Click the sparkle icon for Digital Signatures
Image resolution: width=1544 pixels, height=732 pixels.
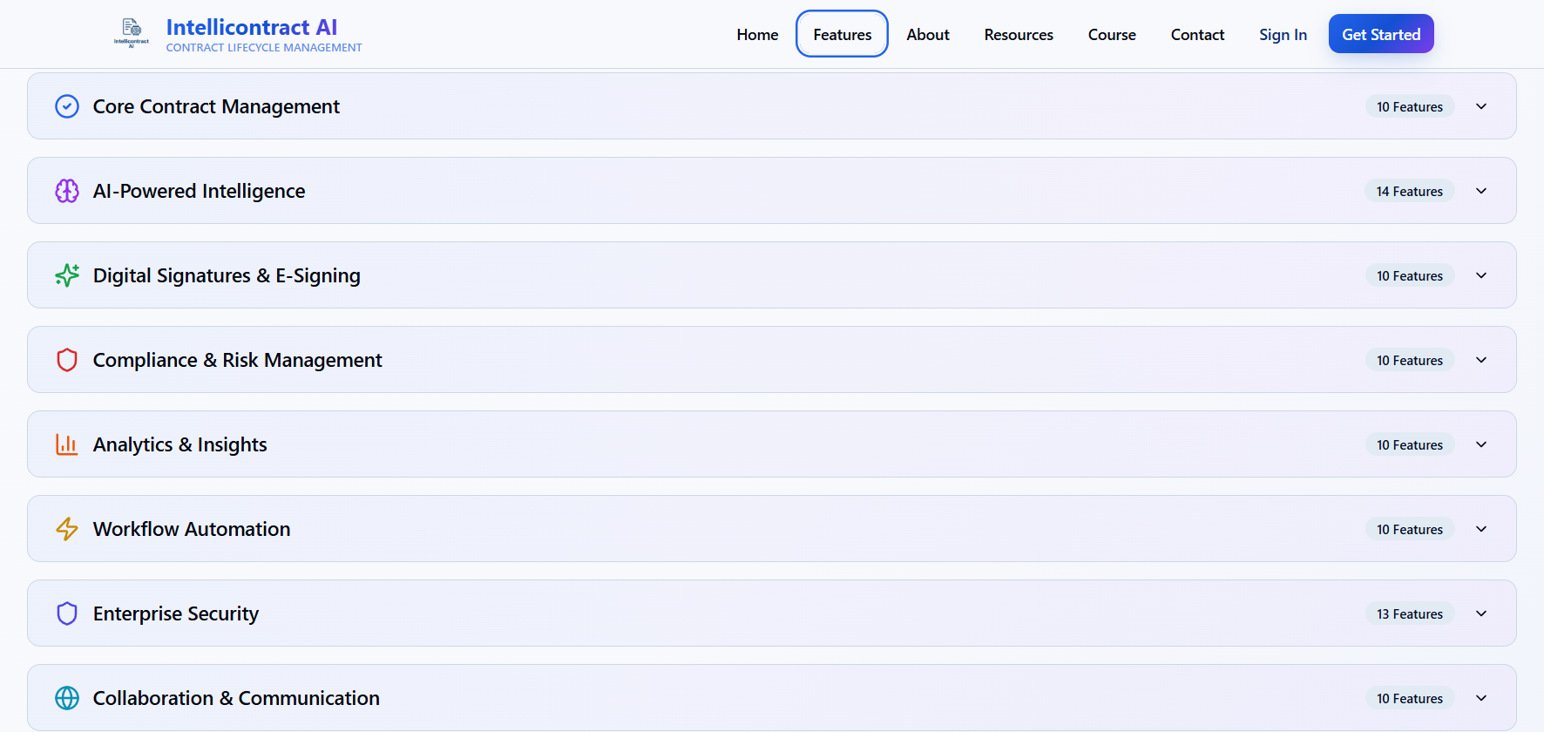(67, 275)
